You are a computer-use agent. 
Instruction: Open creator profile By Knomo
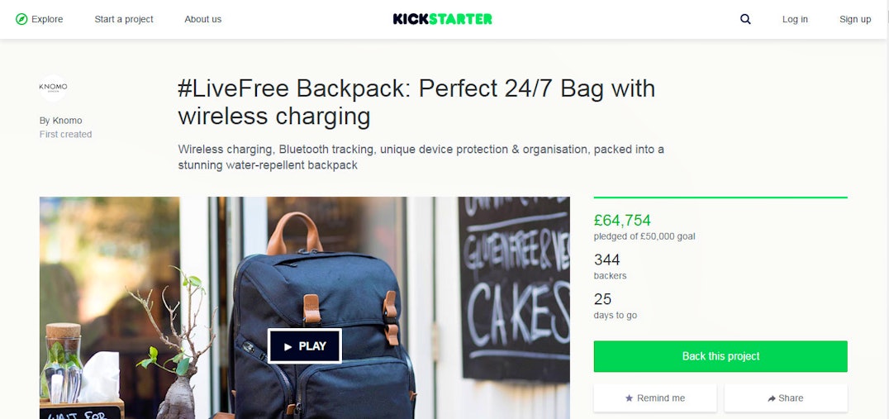click(60, 120)
